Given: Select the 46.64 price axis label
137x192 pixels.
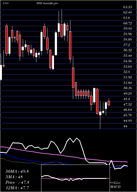Looking at the screenshot, I should (128, 110).
